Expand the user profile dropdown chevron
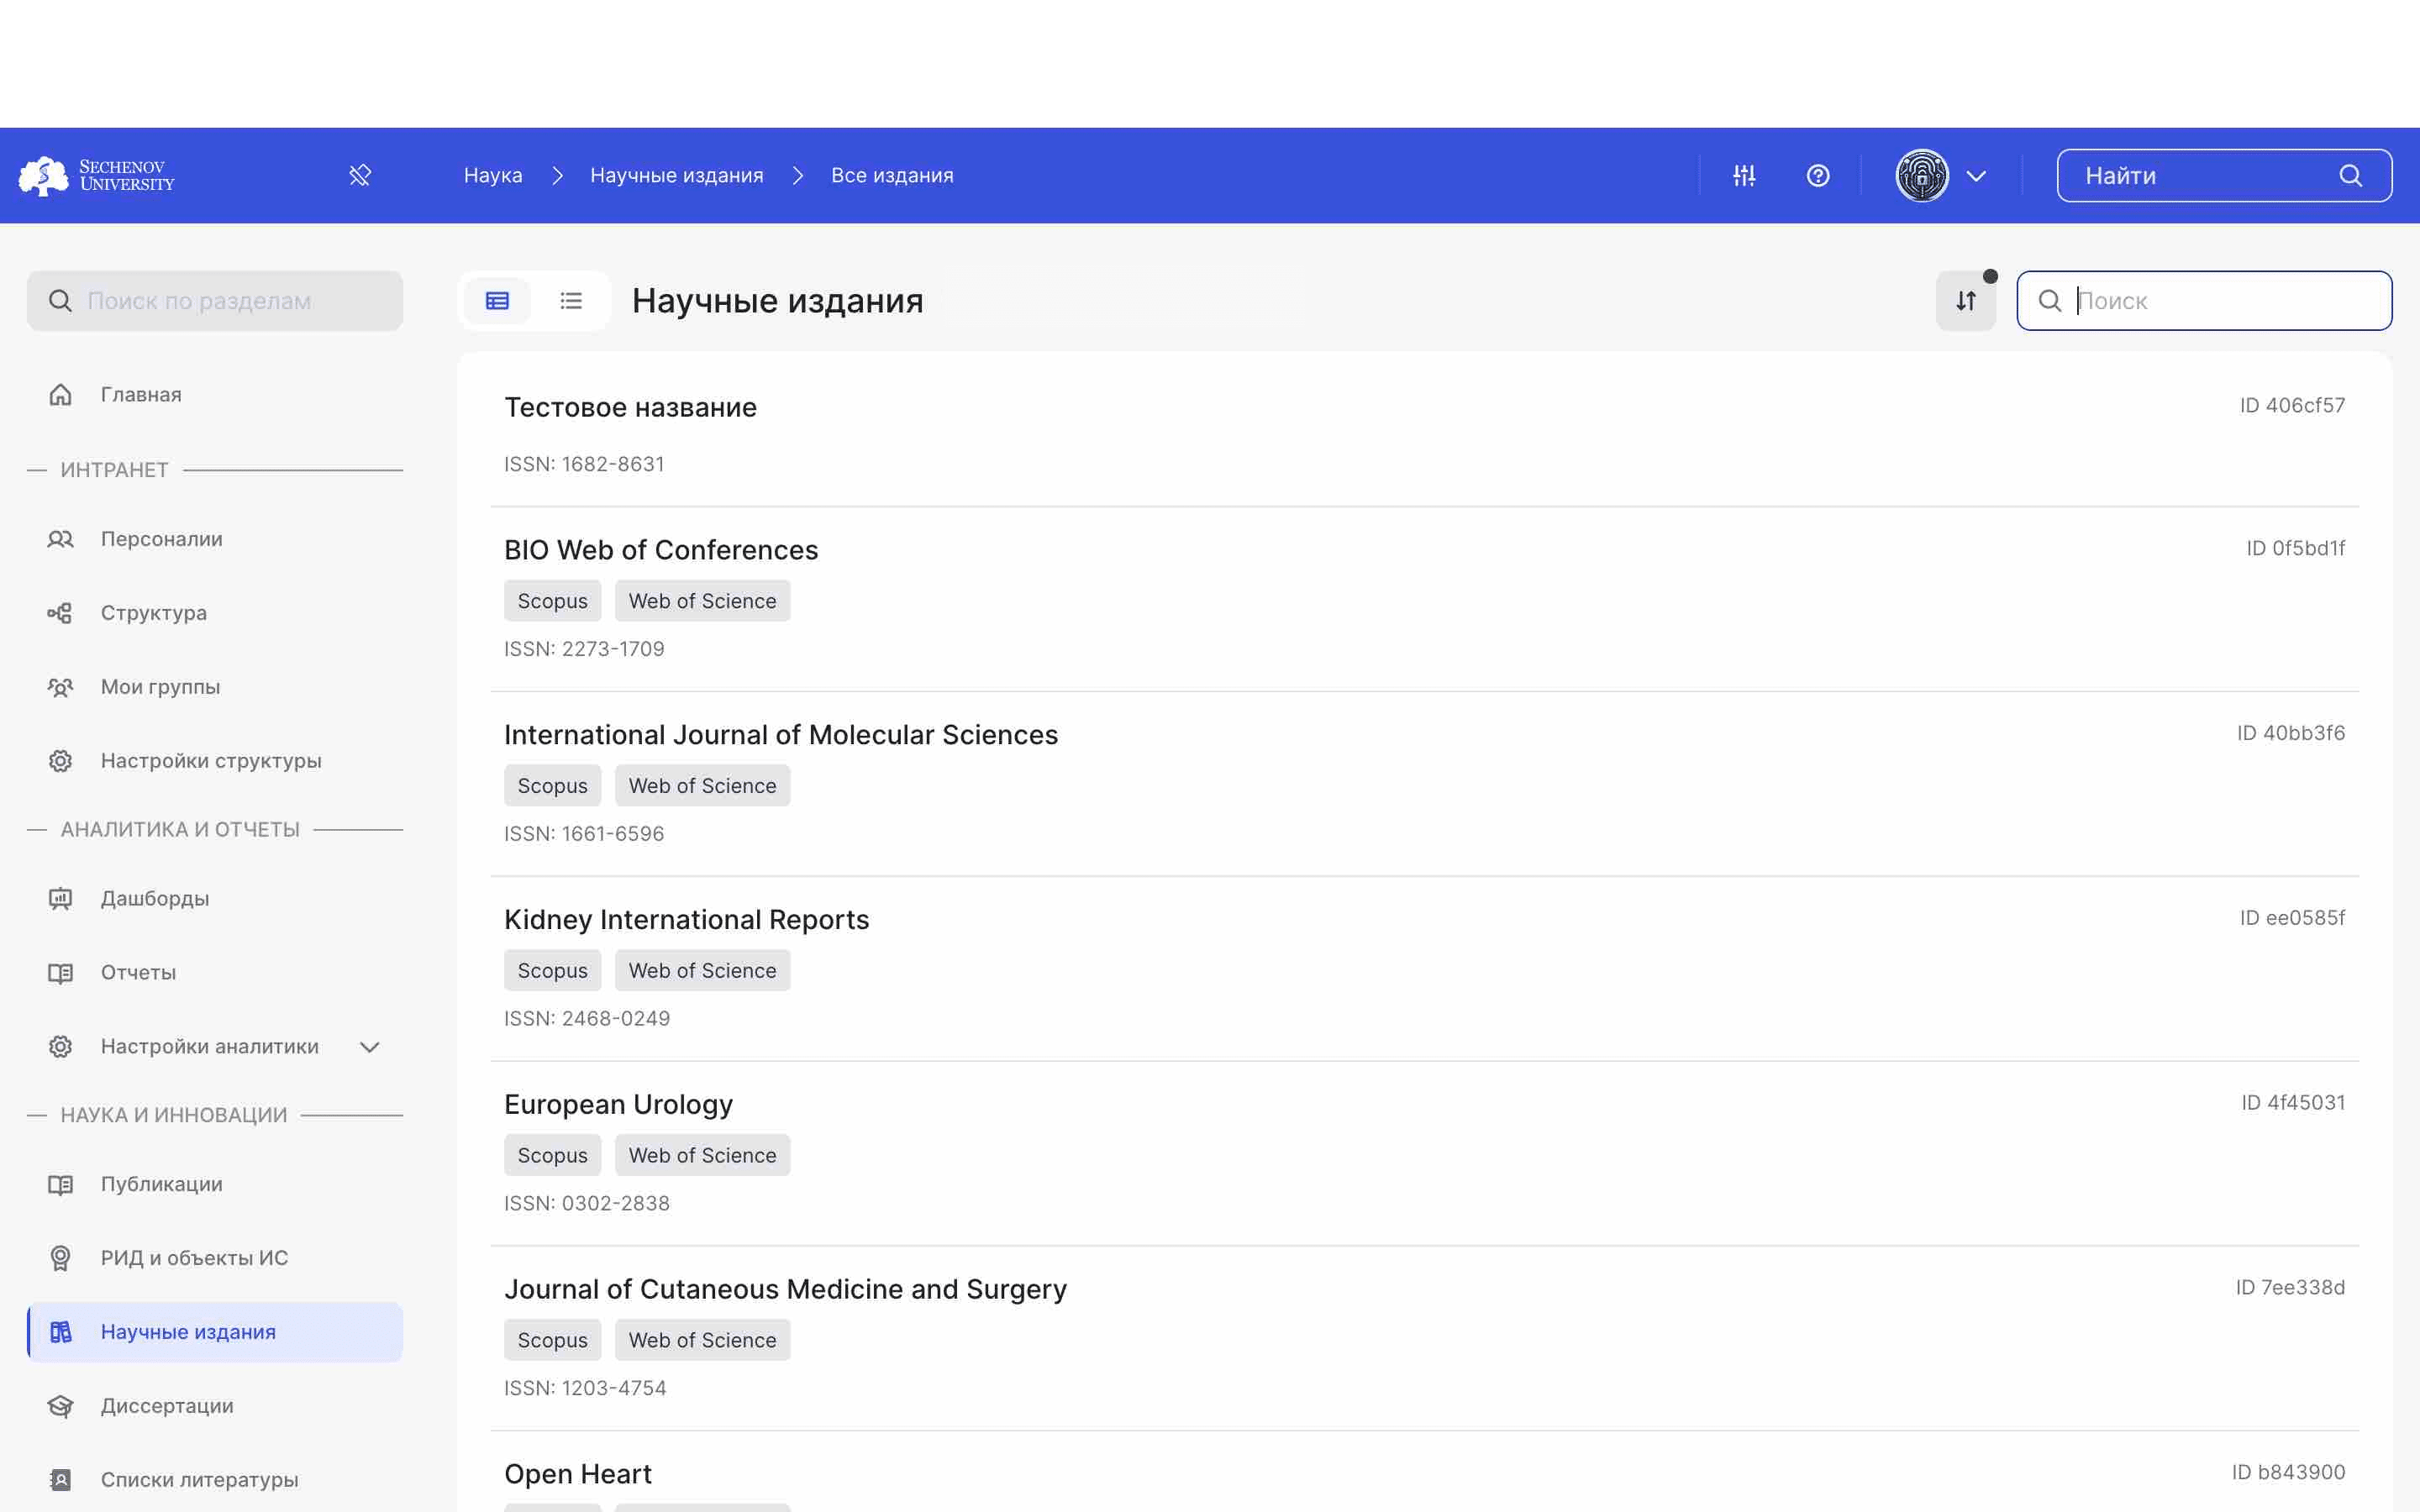This screenshot has width=2420, height=1512. coord(1976,176)
